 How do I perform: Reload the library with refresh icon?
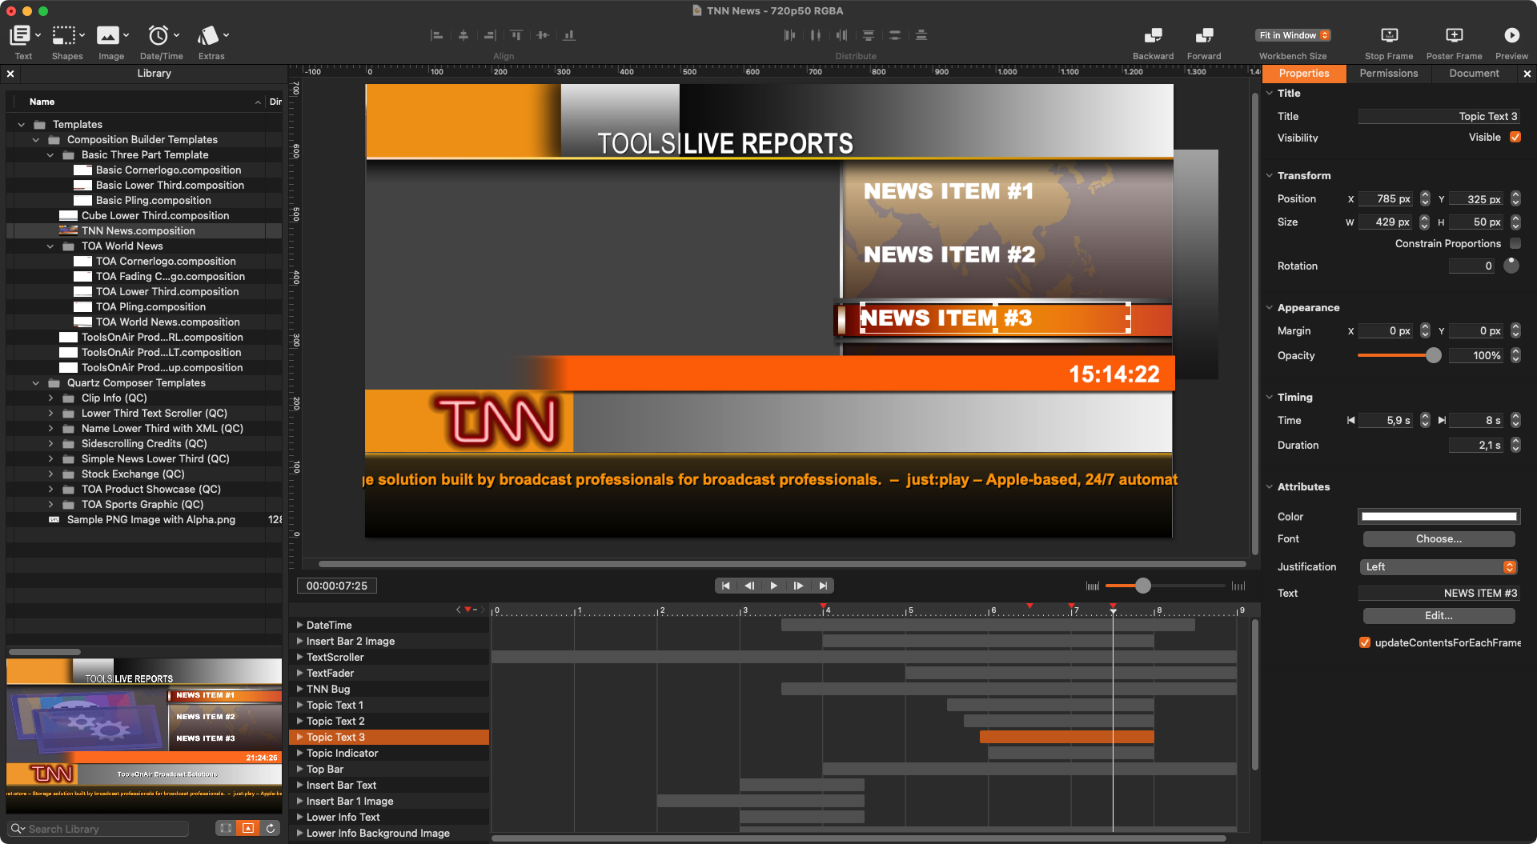click(271, 828)
